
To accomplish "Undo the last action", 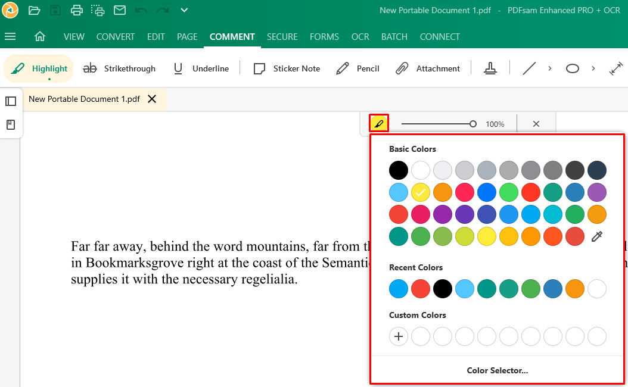I will click(141, 10).
